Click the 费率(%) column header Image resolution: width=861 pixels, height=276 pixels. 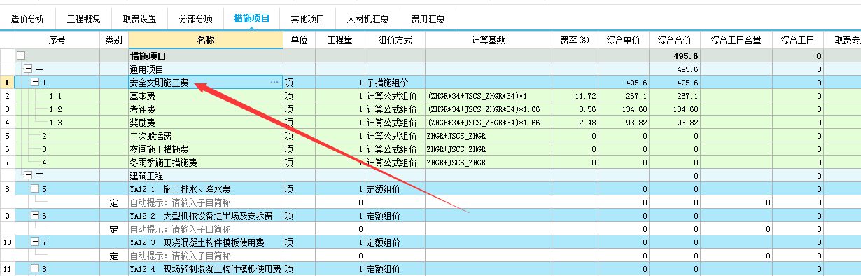[575, 40]
